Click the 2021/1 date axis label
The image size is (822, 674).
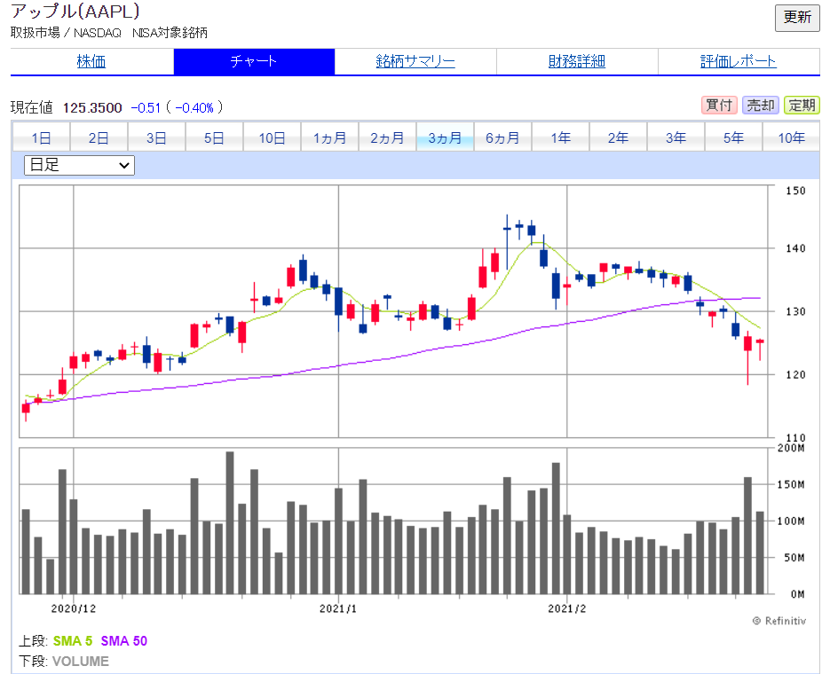pos(338,608)
